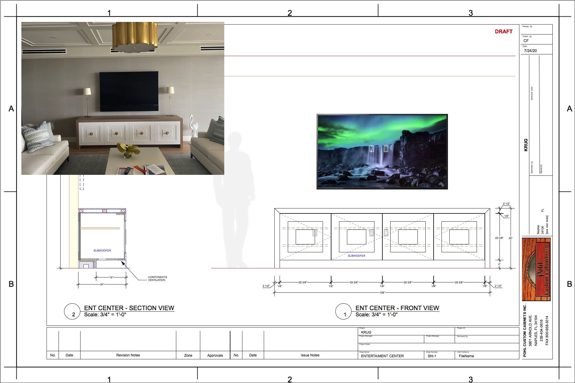Viewport: 575px width, 383px height.
Task: Click the date field showing 7/24/20
Action: coord(530,51)
